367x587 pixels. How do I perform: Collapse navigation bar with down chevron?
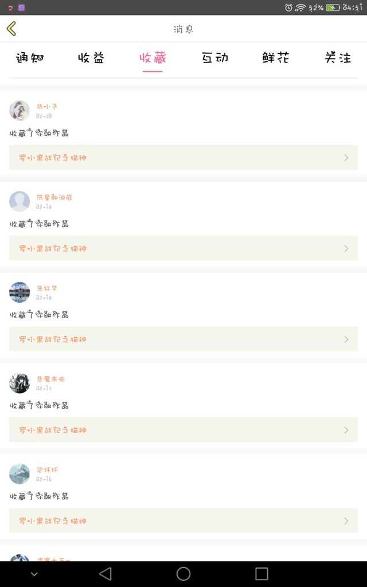[x=34, y=574]
